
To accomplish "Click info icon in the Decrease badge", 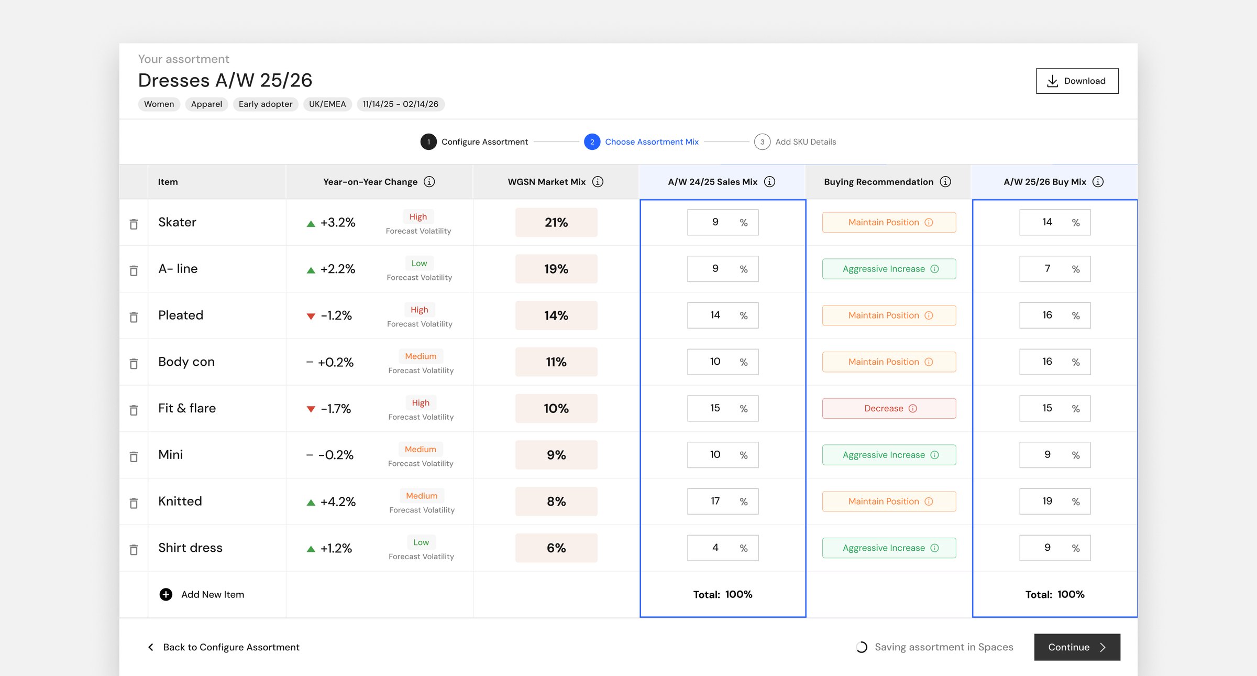I will [x=913, y=408].
